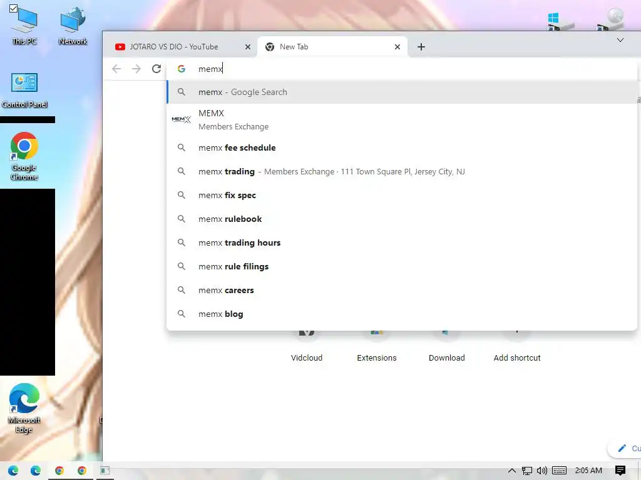This screenshot has height=480, width=641.
Task: Open the touch keyboard icon in the tray
Action: [559, 471]
